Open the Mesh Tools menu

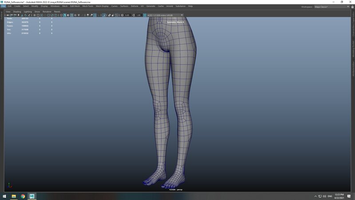(x=88, y=6)
